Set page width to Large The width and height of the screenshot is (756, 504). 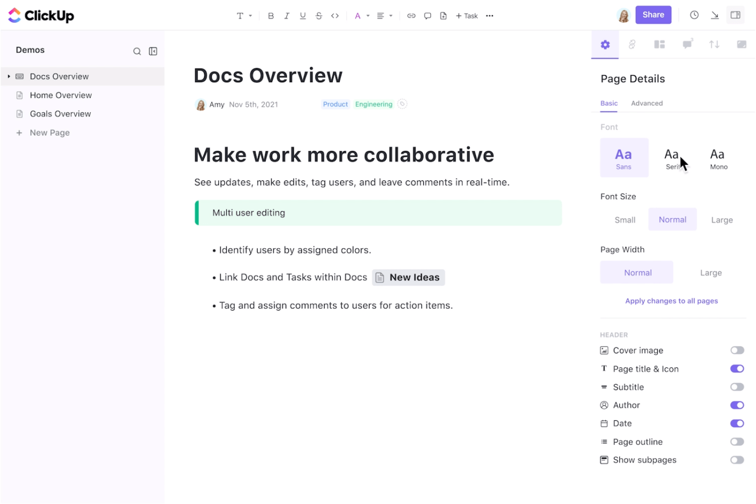tap(711, 273)
